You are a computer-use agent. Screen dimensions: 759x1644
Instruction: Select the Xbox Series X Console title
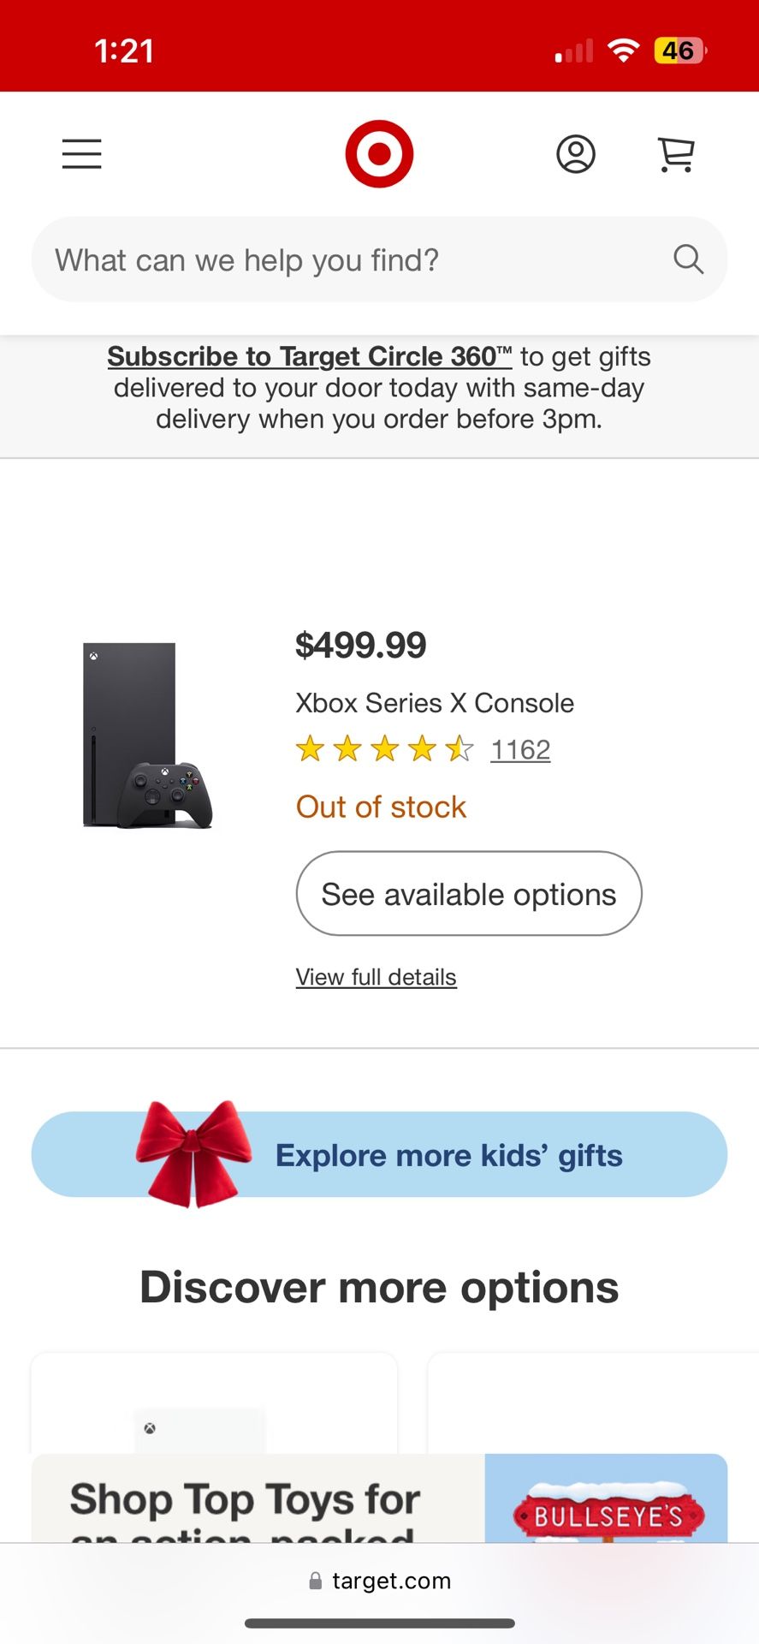click(435, 702)
